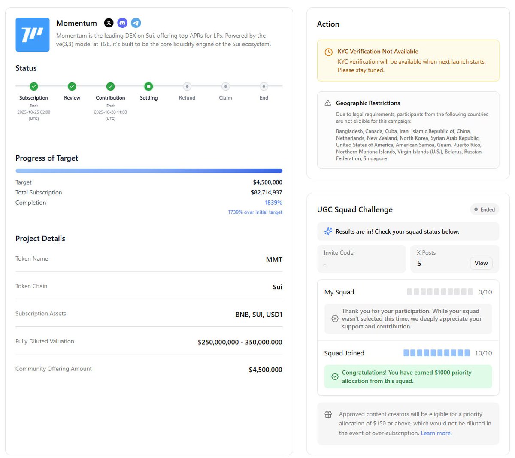515x458 pixels.
Task: Click the Review step check icon
Action: coord(72,86)
